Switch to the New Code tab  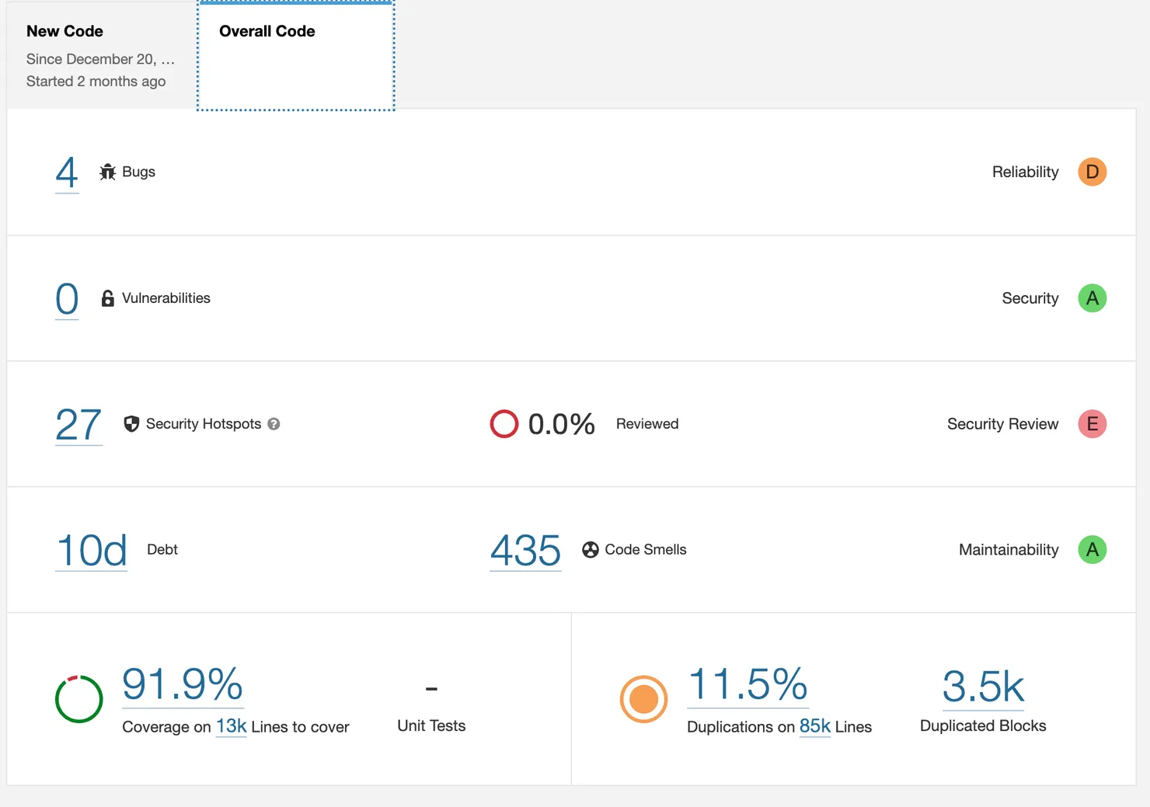[101, 55]
